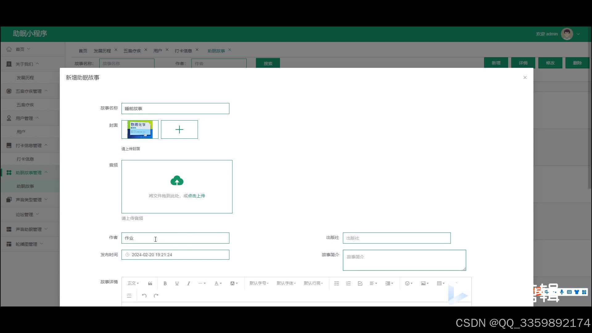Toggle underline formatting in editor
Viewport: 592px width, 333px height.
pos(177,283)
